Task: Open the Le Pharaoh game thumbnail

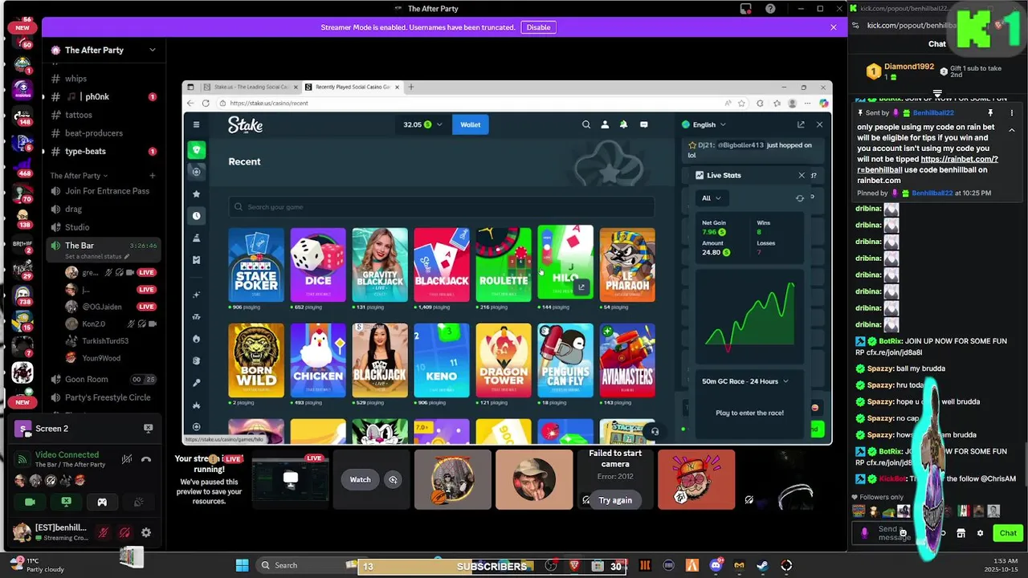Action: coord(627,264)
